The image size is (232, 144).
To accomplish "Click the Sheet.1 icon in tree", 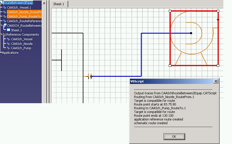I will [8, 30].
